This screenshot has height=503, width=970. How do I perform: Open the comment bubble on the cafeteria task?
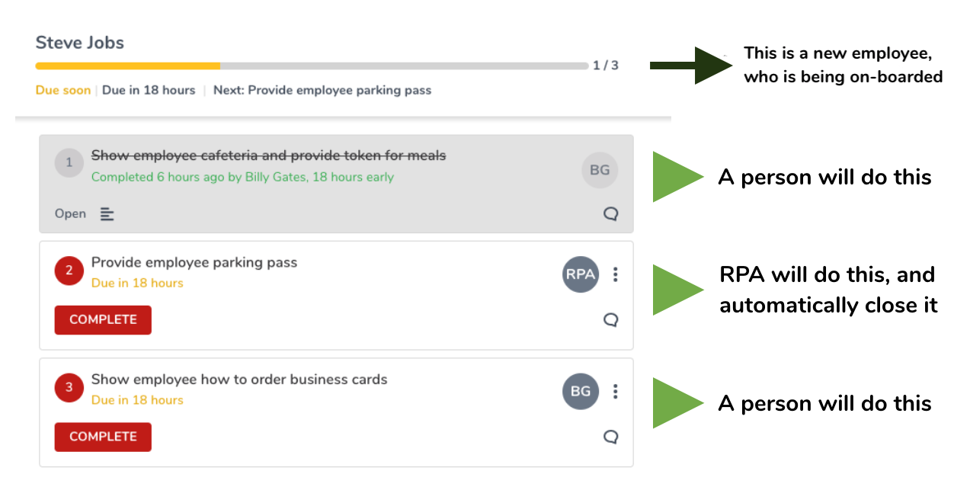[610, 214]
